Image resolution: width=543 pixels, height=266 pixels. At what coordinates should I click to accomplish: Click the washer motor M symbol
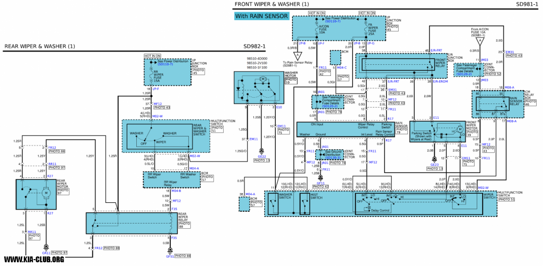click(263, 80)
